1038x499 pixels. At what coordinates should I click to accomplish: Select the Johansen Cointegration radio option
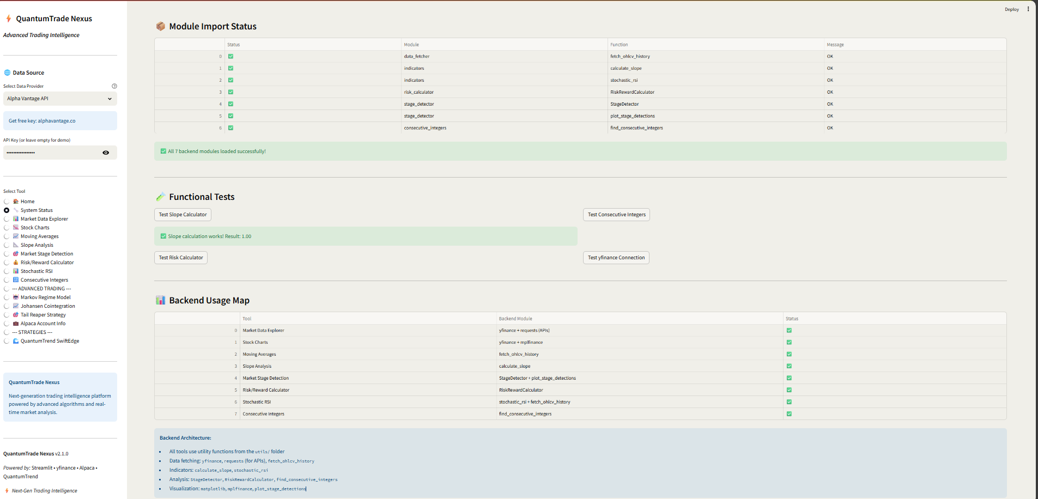[7, 306]
